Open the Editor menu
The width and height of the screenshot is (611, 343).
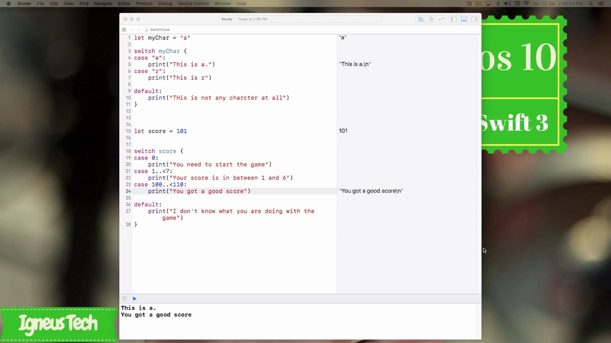pyautogui.click(x=124, y=3)
